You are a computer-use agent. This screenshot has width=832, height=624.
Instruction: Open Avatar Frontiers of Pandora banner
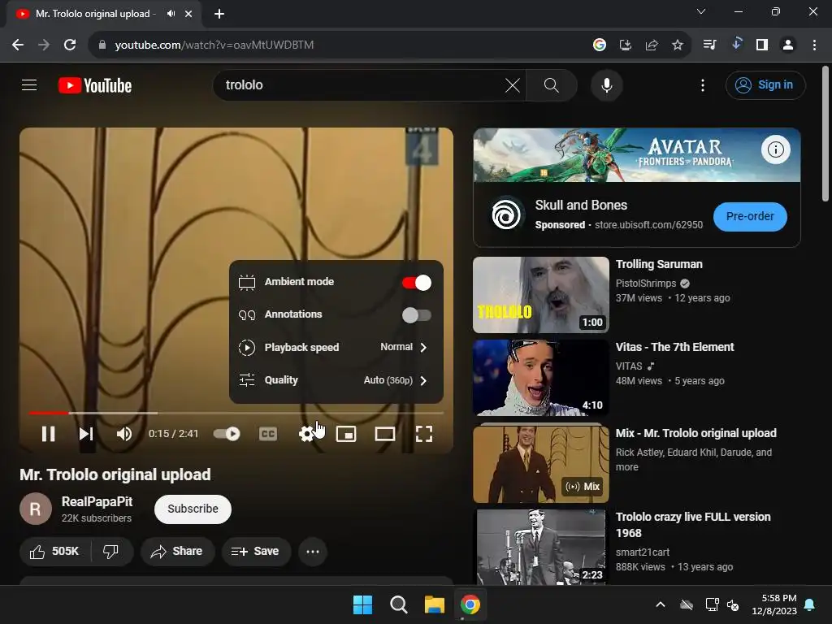637,155
